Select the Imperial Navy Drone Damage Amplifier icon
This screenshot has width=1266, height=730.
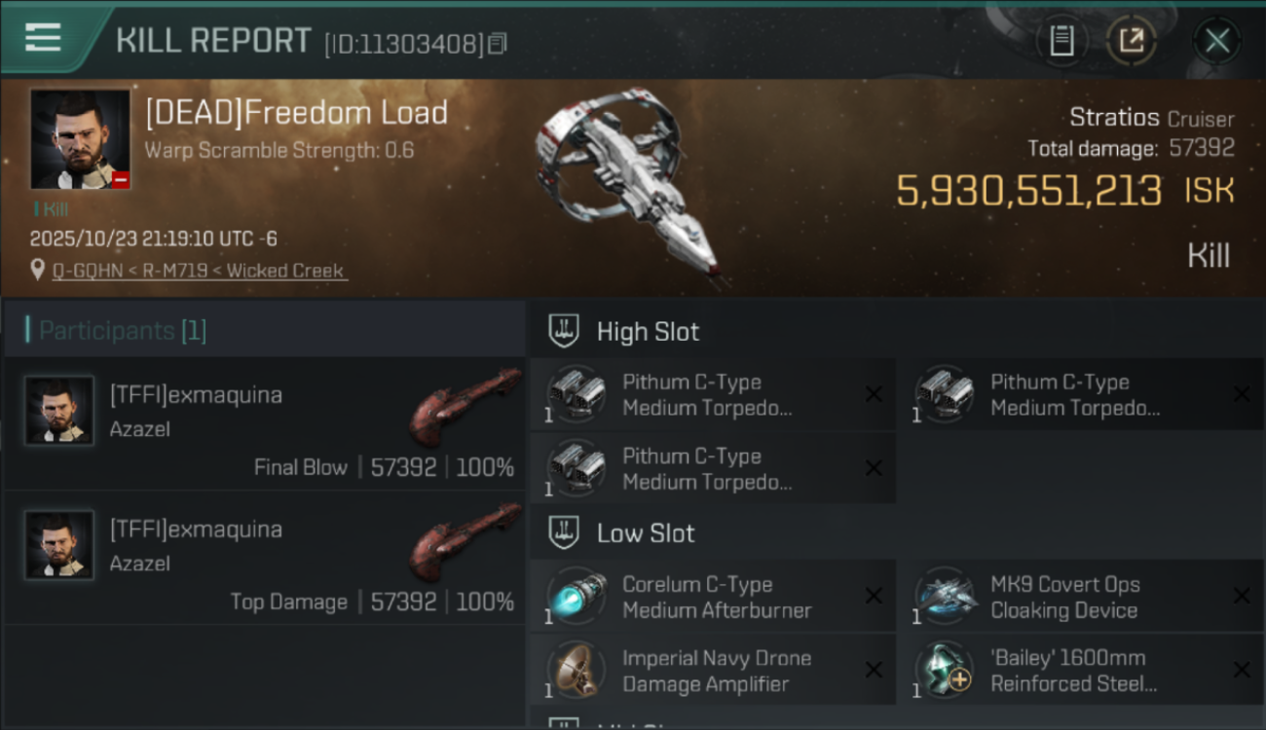tap(577, 670)
